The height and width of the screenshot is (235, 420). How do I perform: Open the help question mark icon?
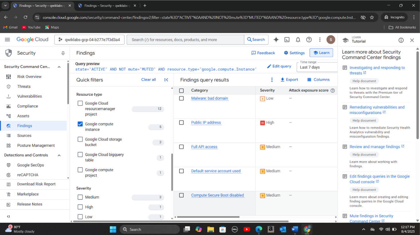click(x=309, y=40)
